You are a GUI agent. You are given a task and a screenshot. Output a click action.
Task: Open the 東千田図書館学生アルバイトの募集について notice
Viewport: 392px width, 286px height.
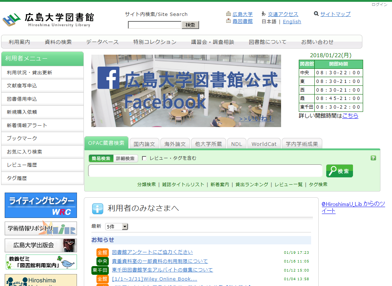pos(162,270)
